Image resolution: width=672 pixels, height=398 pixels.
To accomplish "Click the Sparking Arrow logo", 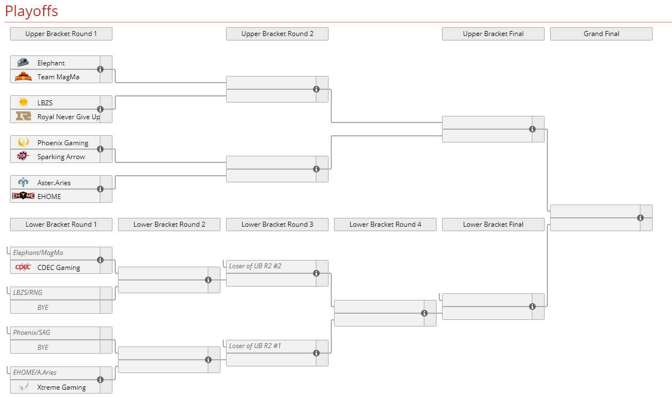I will coord(23,156).
